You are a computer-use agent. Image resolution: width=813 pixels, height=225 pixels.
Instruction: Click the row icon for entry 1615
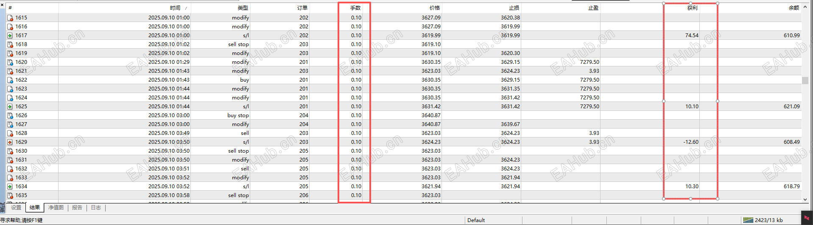point(10,18)
